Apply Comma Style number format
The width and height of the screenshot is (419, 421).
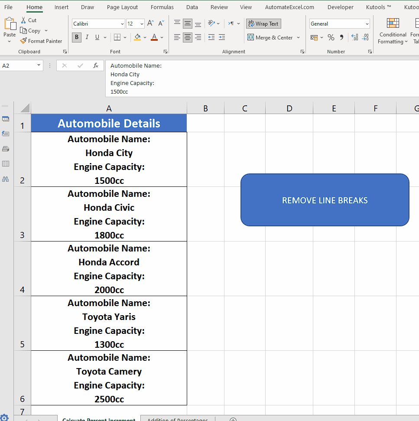341,37
